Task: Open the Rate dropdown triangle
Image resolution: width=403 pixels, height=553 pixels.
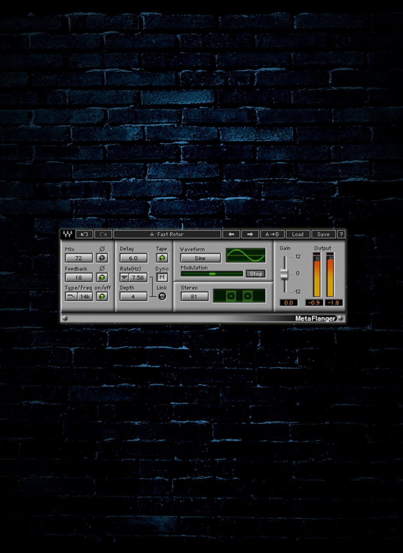Action: point(125,276)
